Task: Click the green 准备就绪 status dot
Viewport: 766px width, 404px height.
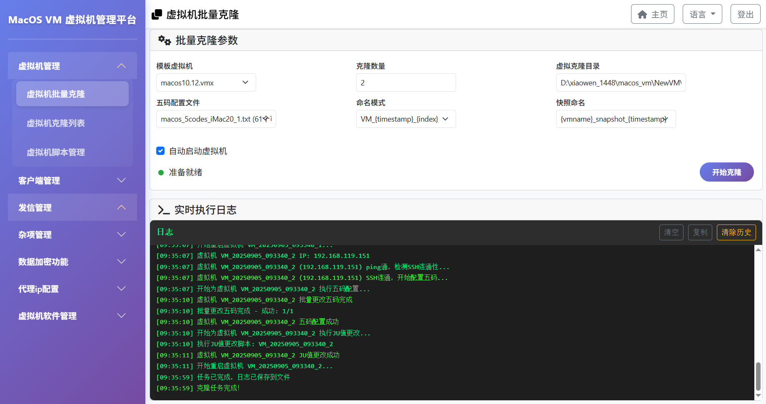Action: pyautogui.click(x=161, y=172)
